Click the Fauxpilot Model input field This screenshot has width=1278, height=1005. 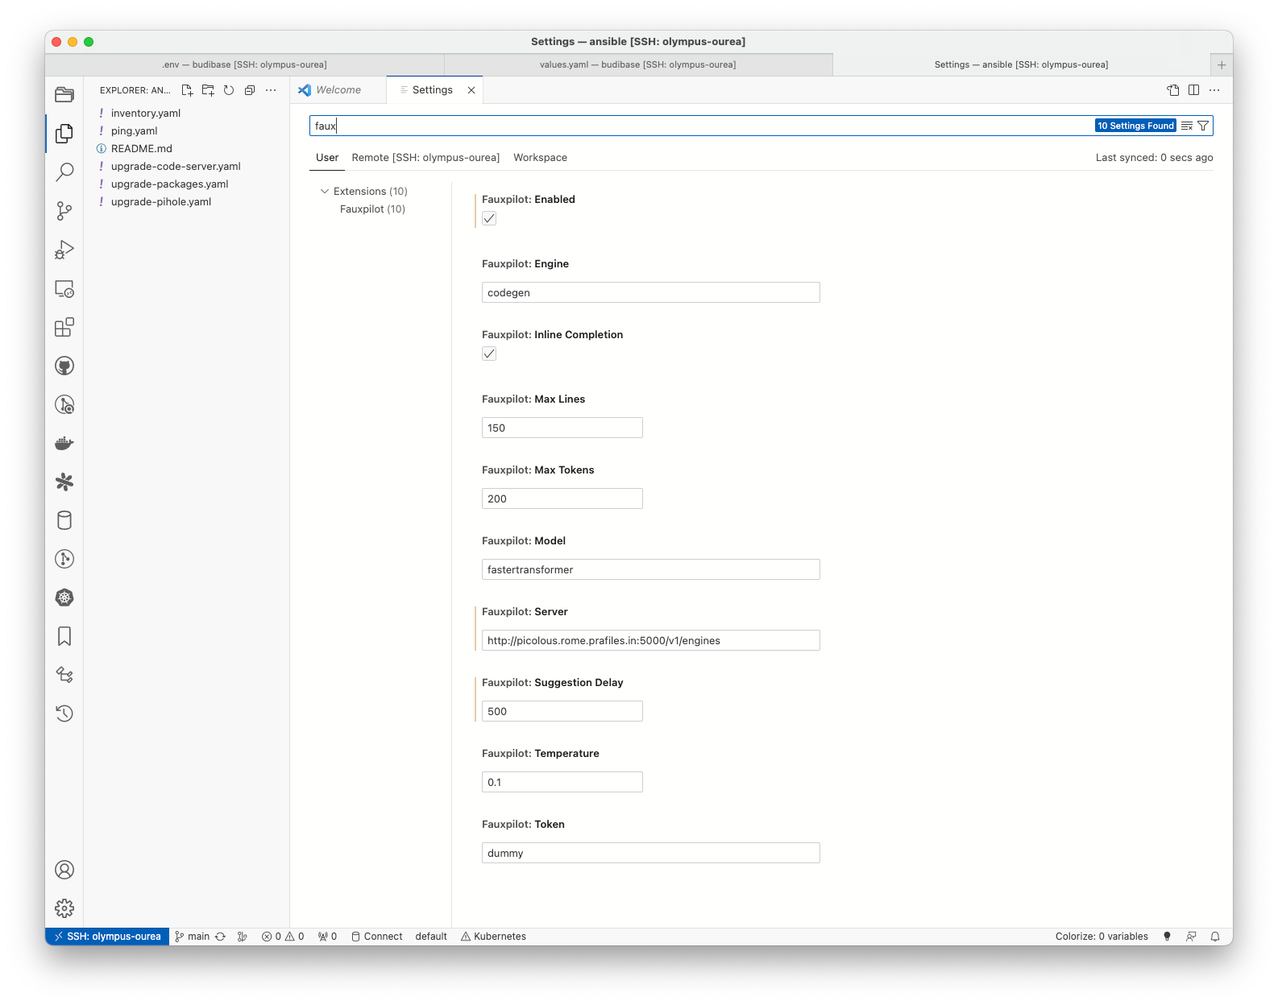click(x=651, y=569)
